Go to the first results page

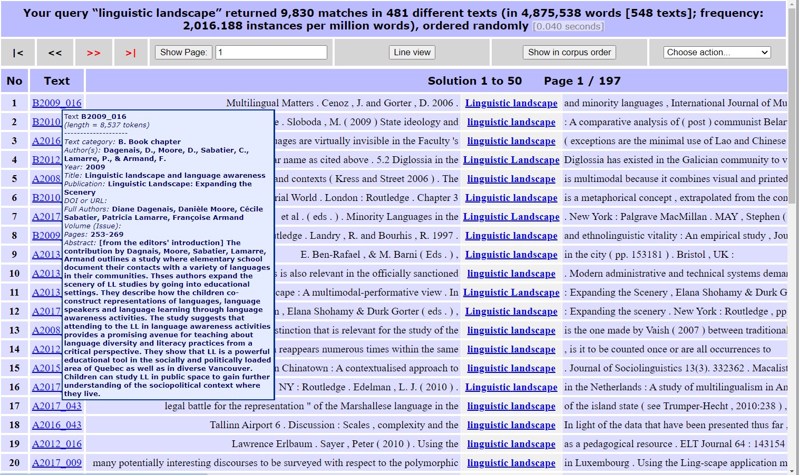[x=18, y=53]
